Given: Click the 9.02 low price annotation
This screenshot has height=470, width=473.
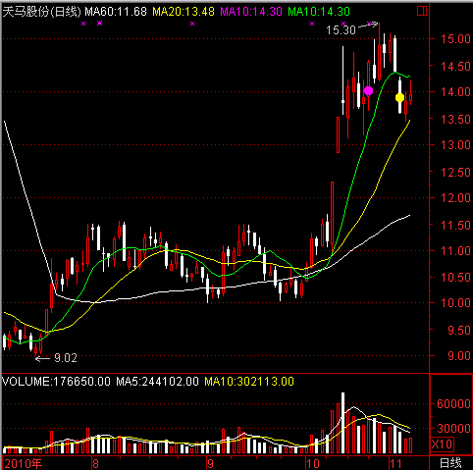Looking at the screenshot, I should 66,358.
